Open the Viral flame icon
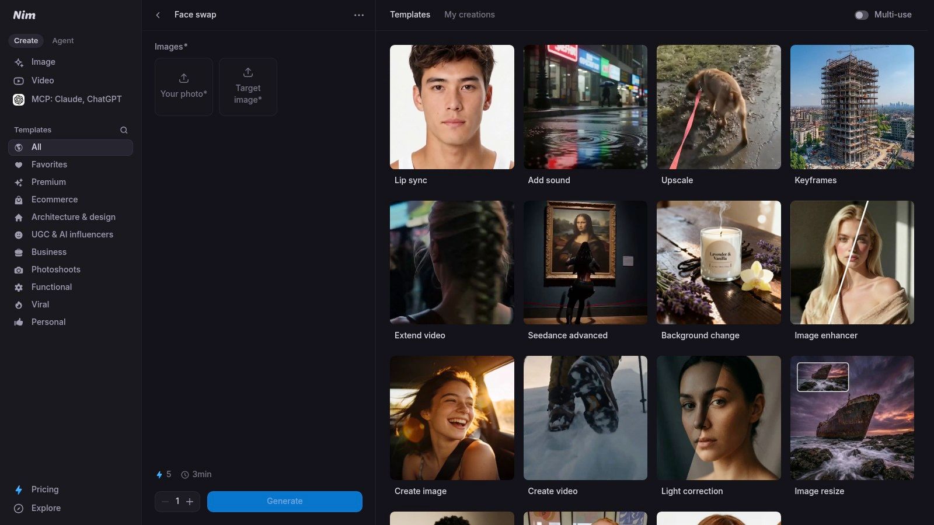Screen dimensions: 934x525 (x=19, y=305)
